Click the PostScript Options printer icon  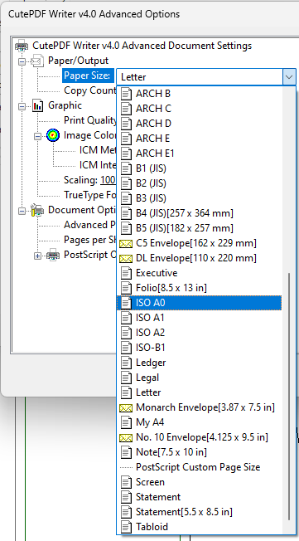click(x=53, y=255)
